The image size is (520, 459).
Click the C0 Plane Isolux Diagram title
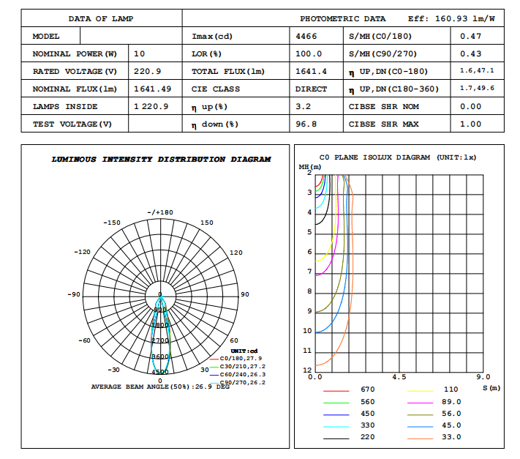pyautogui.click(x=398, y=157)
